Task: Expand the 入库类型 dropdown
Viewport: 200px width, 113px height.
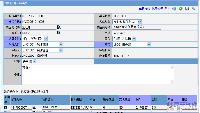Action: click(x=139, y=22)
